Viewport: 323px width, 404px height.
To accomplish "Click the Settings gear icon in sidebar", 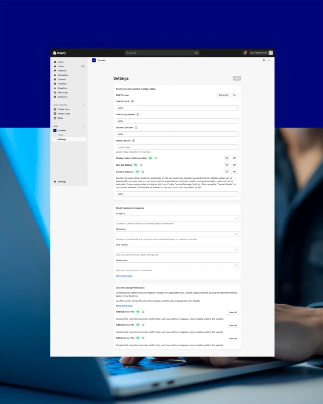I will 55,181.
